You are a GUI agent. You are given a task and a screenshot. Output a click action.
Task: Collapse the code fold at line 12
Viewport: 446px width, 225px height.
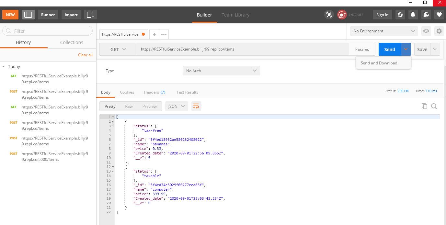click(x=113, y=167)
